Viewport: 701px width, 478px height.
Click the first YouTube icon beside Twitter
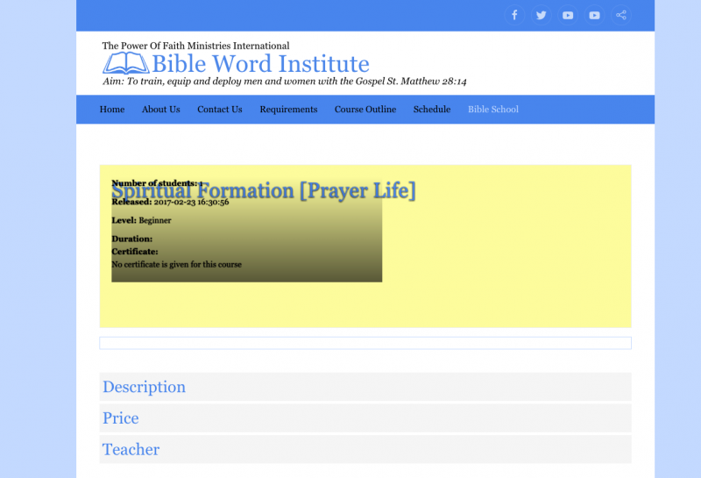pos(568,15)
